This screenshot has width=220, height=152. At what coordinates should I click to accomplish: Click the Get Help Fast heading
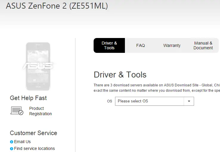pos(28,98)
